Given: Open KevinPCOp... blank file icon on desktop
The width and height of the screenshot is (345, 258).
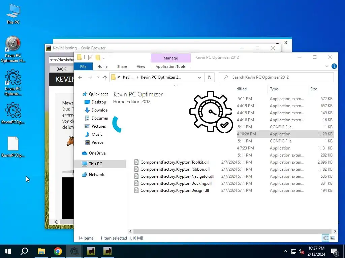Looking at the screenshot, I should (13, 146).
